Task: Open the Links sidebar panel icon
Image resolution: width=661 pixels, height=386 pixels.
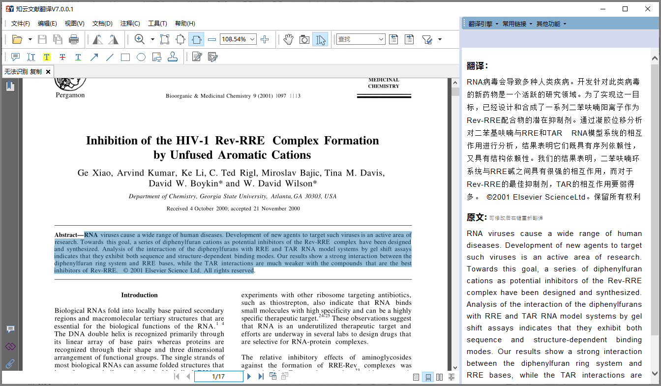Action: click(x=10, y=347)
